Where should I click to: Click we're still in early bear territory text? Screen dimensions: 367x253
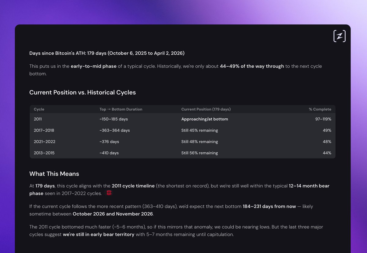pos(98,235)
